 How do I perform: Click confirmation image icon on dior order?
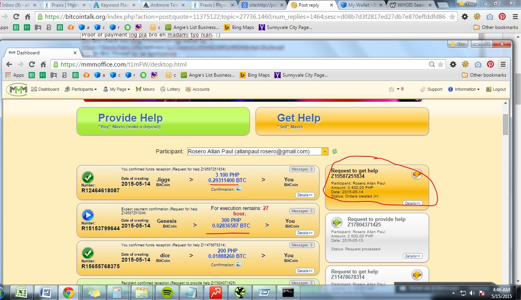[x=239, y=264]
